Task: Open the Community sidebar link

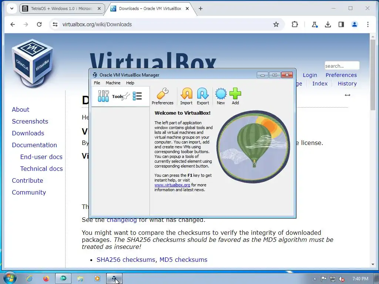Action: [29, 192]
